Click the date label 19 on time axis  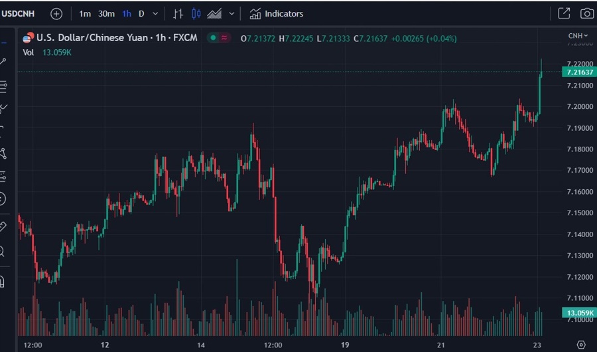(345, 345)
